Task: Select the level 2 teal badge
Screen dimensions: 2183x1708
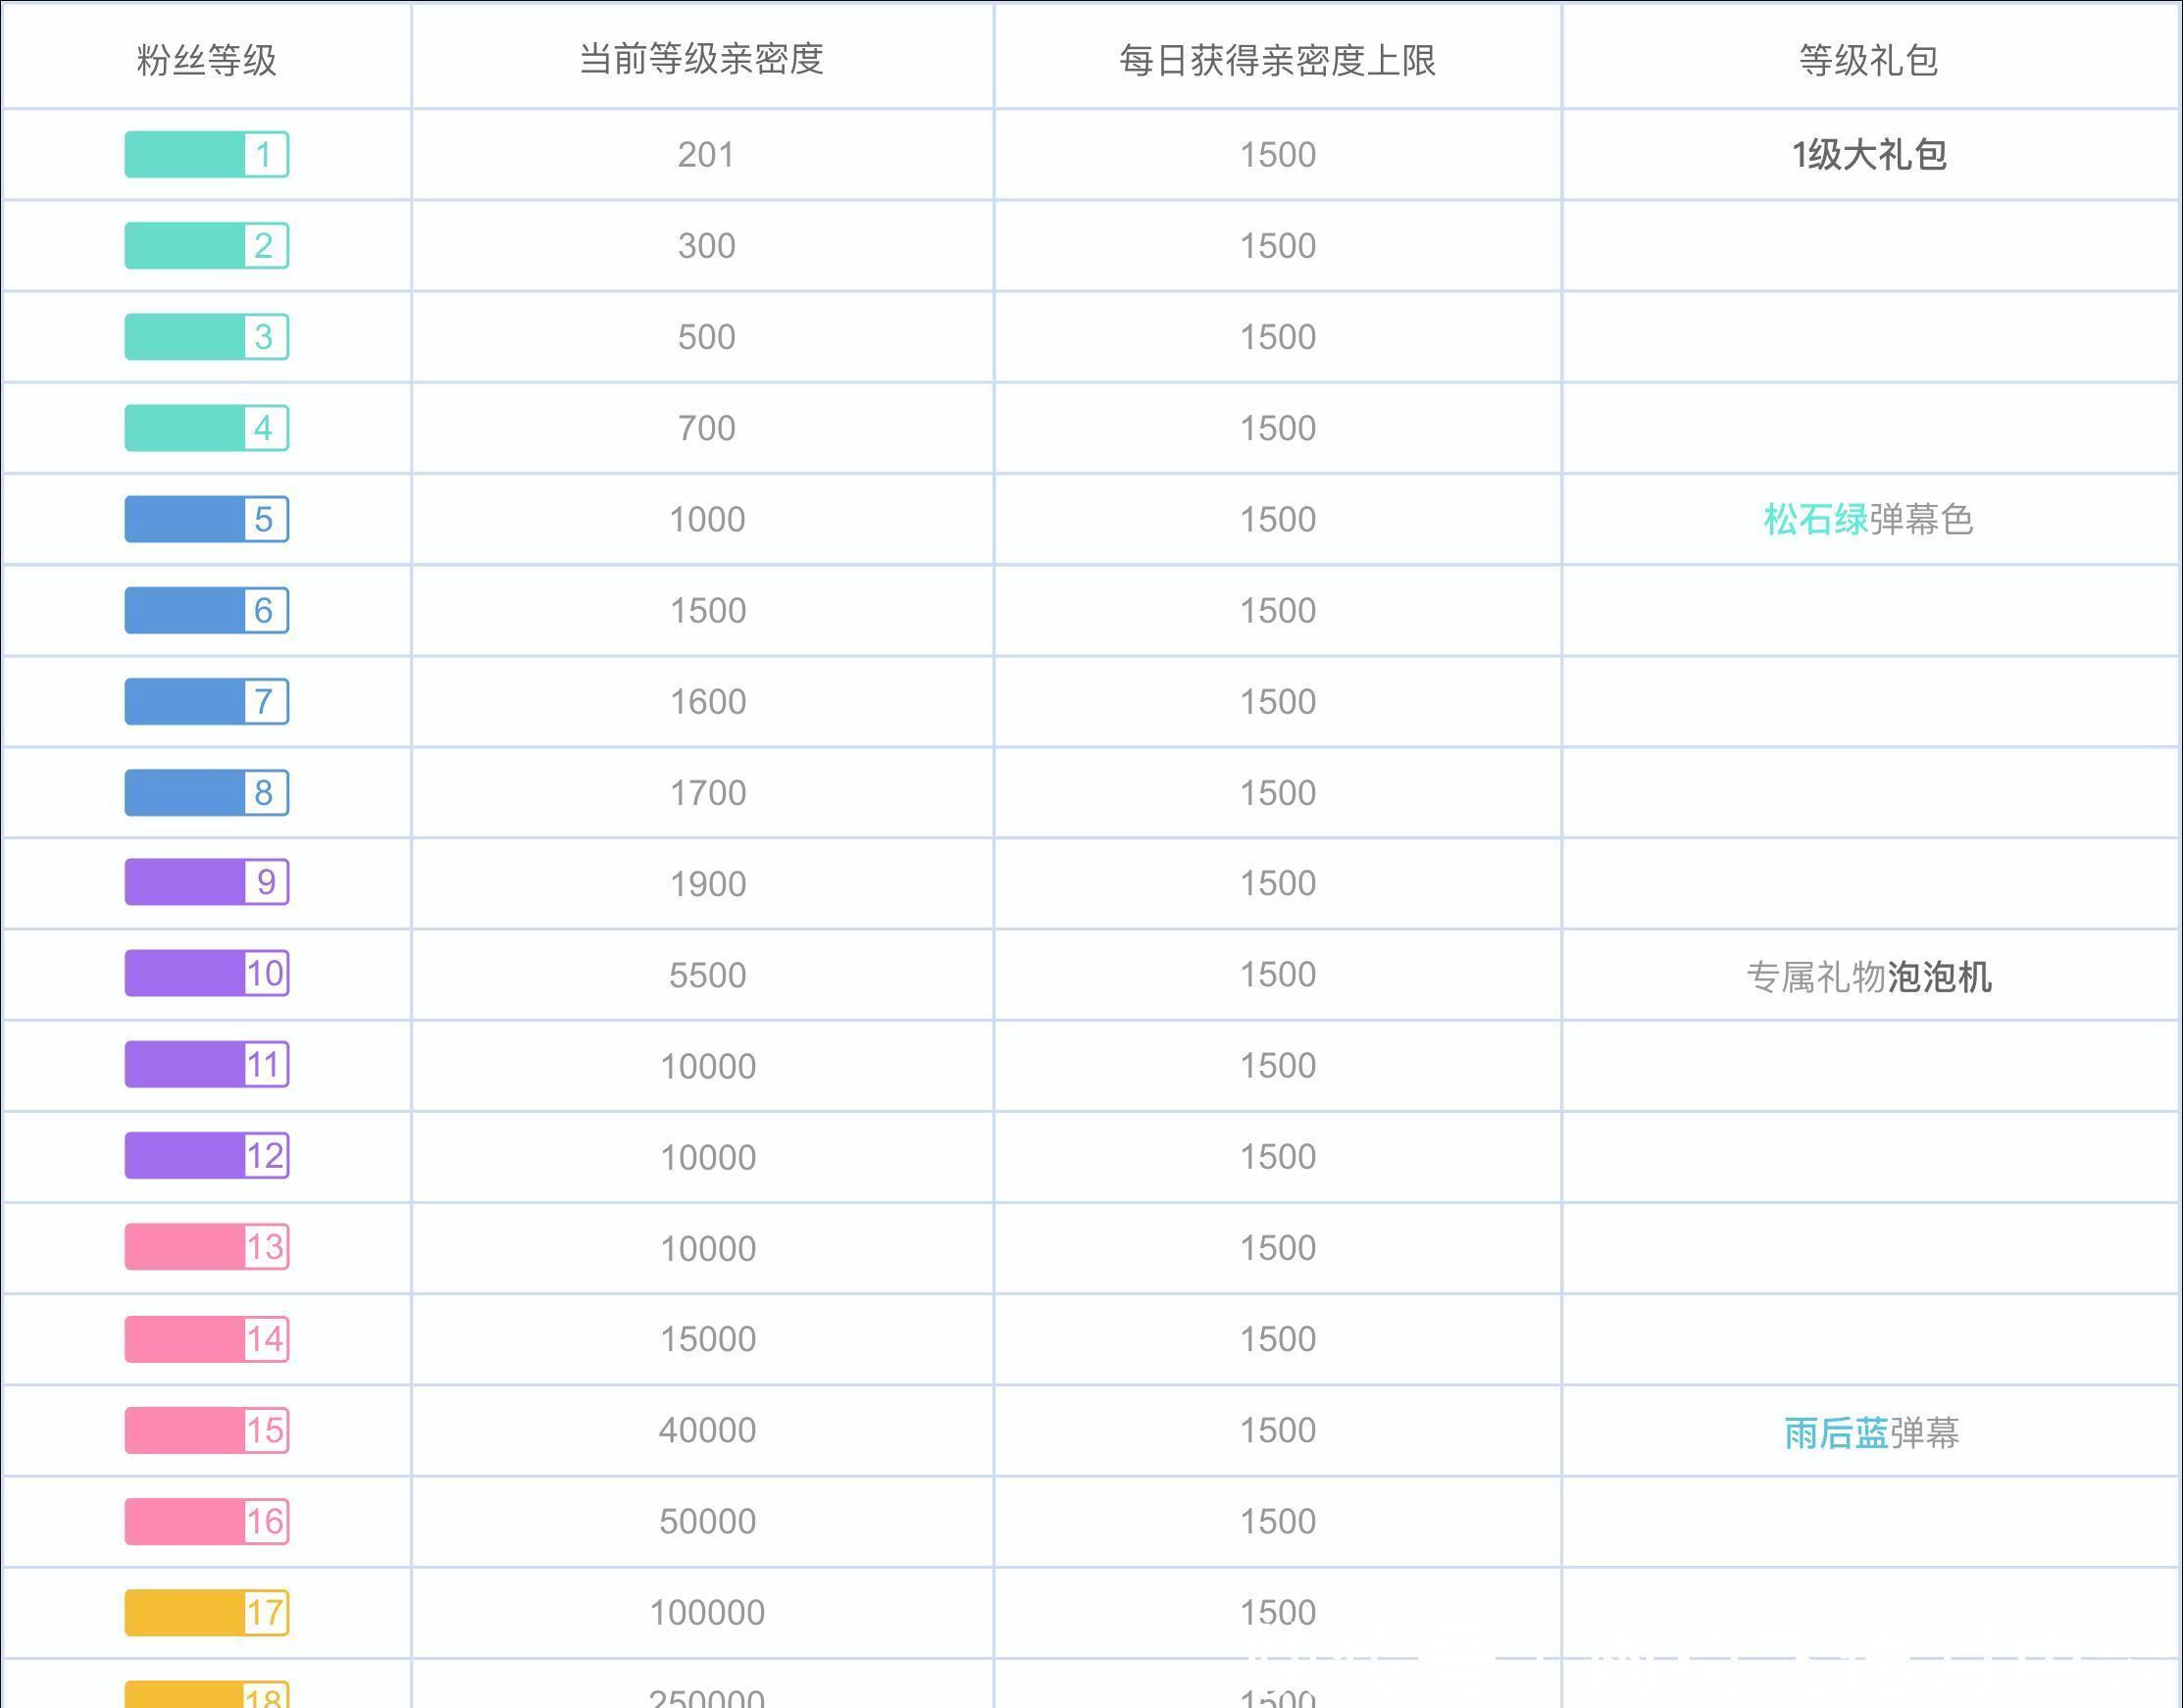Action: pyautogui.click(x=207, y=245)
